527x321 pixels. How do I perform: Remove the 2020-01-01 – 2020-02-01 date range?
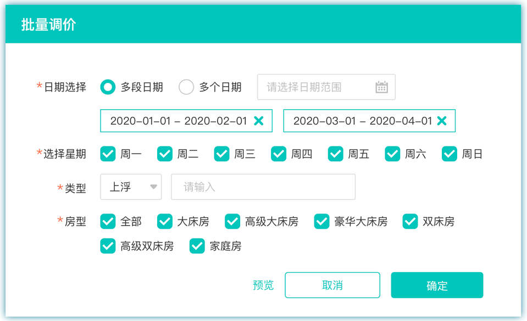coord(259,121)
